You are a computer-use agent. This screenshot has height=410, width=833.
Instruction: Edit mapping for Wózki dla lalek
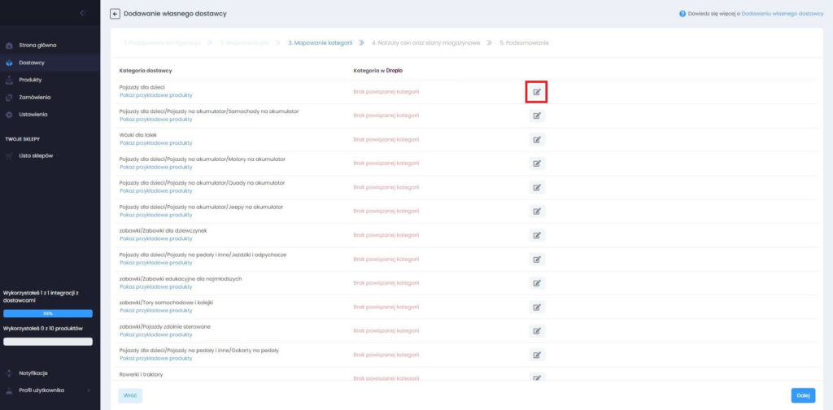pos(537,140)
